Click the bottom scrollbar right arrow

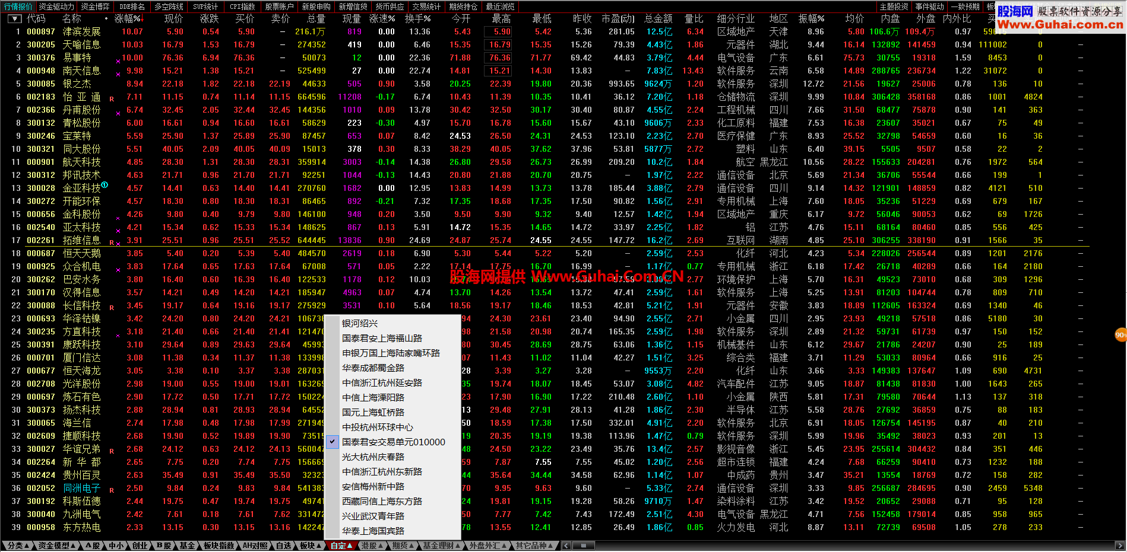pos(1120,545)
